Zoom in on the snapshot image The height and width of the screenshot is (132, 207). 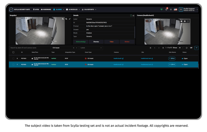coord(63,19)
